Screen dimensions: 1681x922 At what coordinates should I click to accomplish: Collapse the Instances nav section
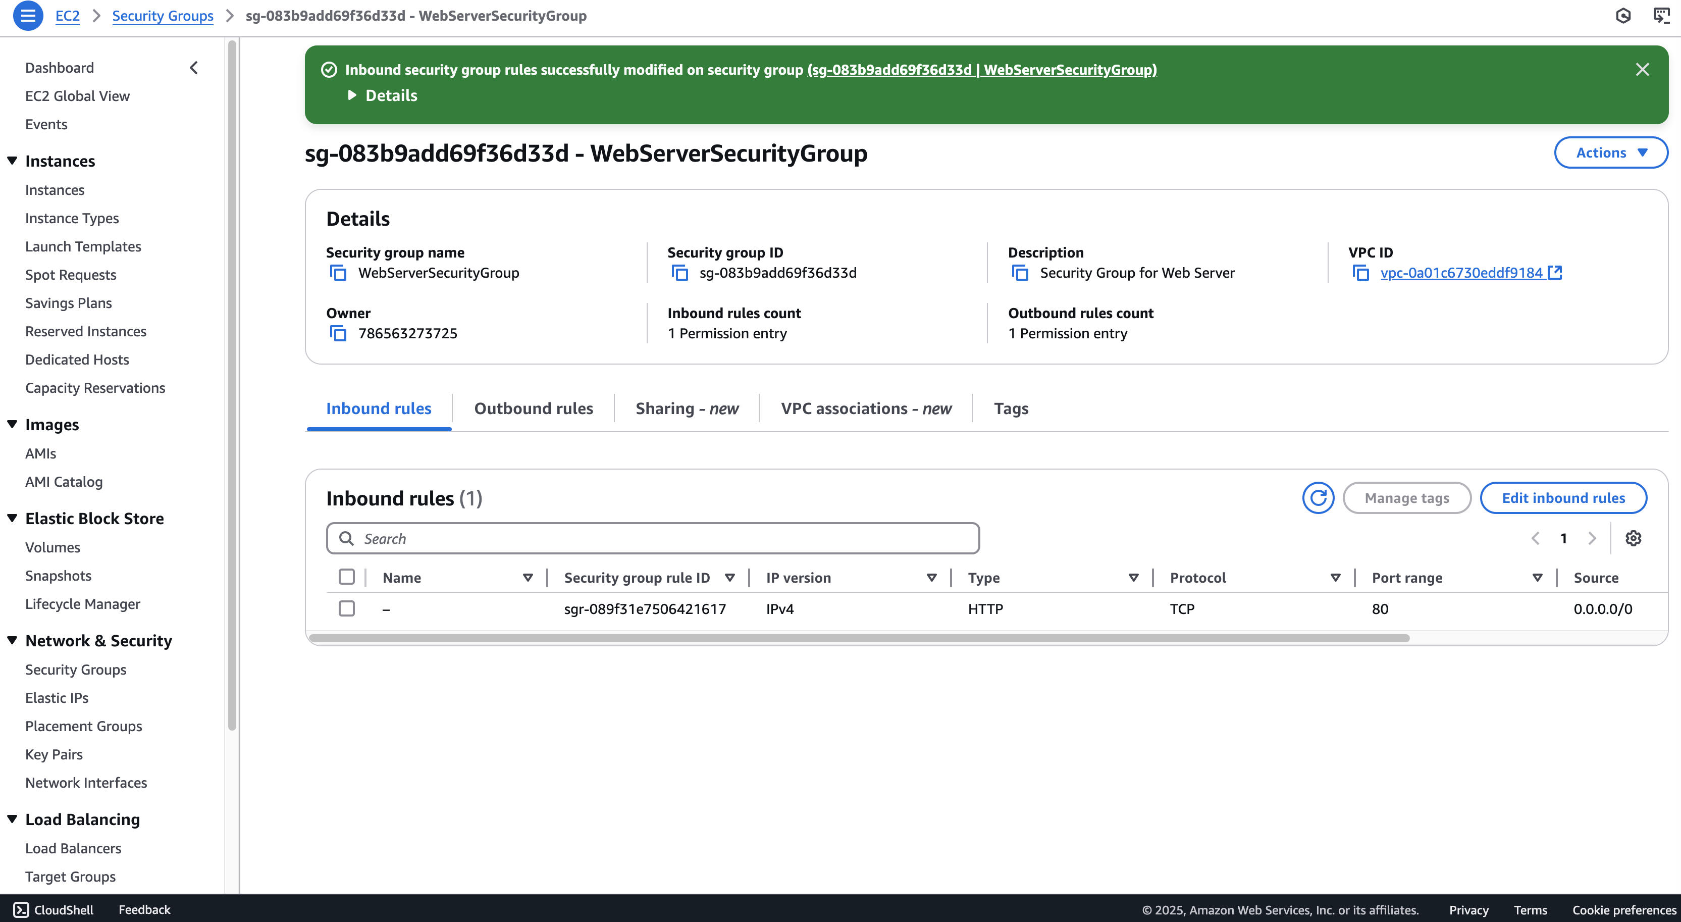(13, 161)
